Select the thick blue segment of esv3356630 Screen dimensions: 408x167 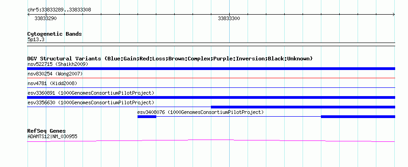(x=303, y=107)
